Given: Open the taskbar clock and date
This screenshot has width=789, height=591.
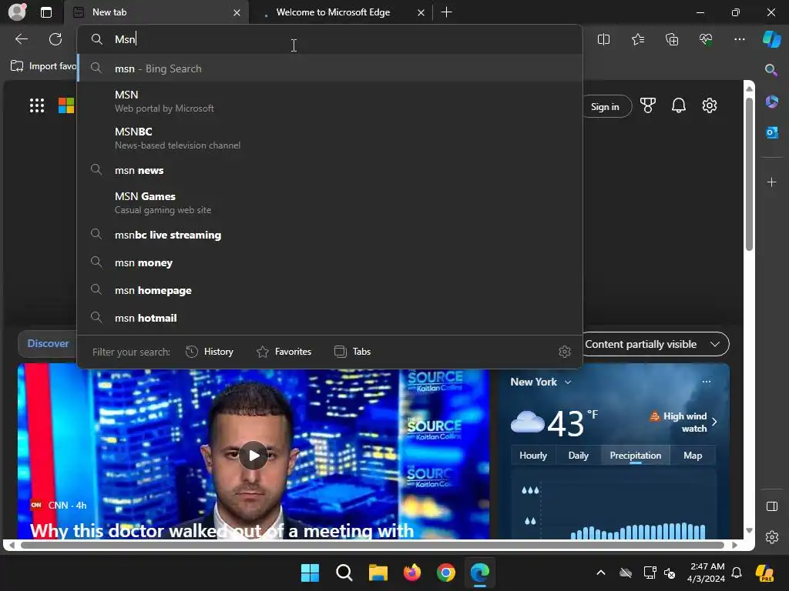Looking at the screenshot, I should pos(707,573).
